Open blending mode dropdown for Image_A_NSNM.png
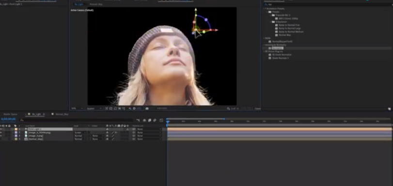This screenshot has width=393, height=186. pos(80,132)
